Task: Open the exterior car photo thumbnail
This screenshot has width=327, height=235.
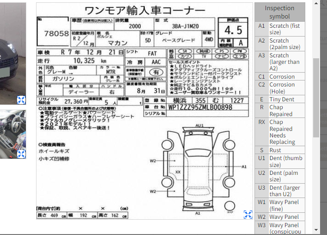Action: (13, 54)
